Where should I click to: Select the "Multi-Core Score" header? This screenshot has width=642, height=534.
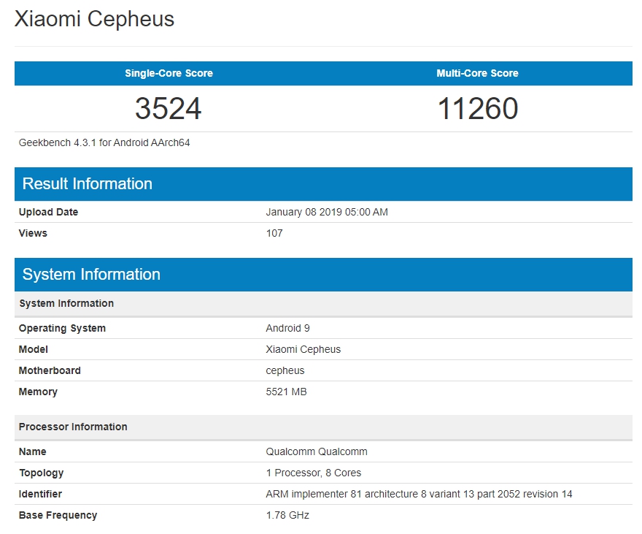pyautogui.click(x=477, y=73)
